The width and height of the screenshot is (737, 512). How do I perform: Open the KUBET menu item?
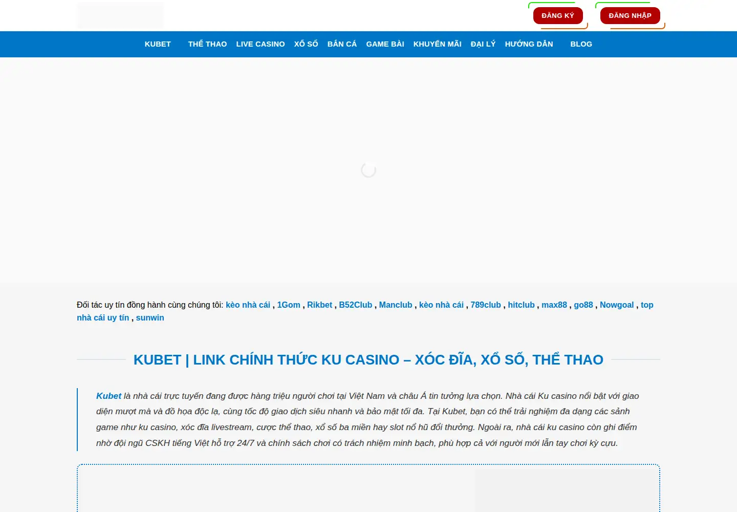158,44
